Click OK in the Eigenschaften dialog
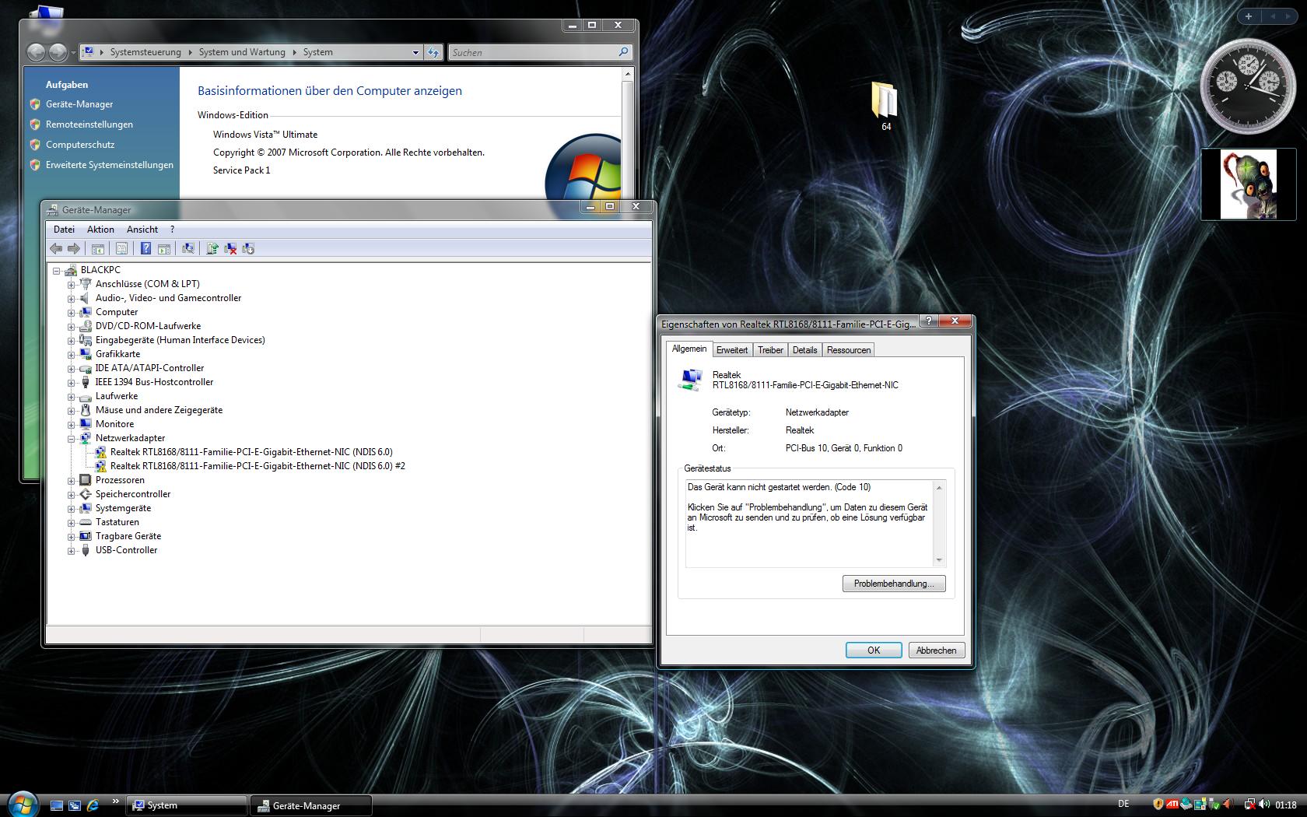This screenshot has height=817, width=1307. [874, 650]
